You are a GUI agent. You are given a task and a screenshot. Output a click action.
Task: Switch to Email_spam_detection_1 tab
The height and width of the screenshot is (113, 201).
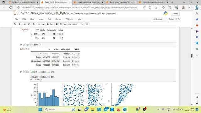click(x=121, y=2)
